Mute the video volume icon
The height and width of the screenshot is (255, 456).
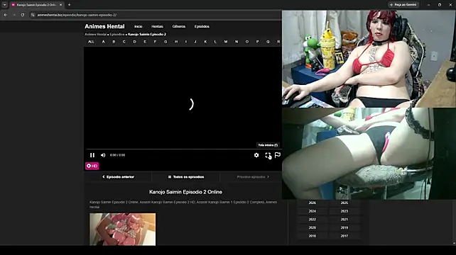[103, 155]
